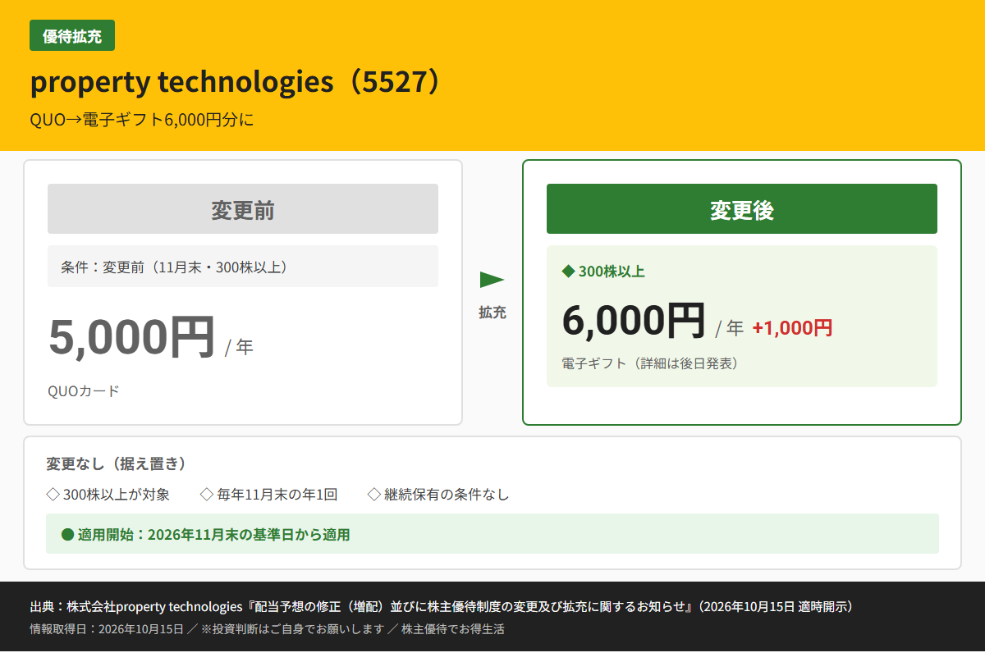Screen dimensions: 985x671
Task: Click the 5,000円 amount
Action: tap(132, 337)
